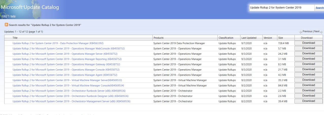Click the 728.4 MB size cell
Screen dimensions: 324x115
click(x=283, y=43)
